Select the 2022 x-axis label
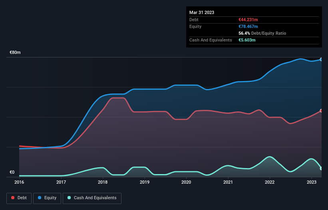Viewport: 328px width, 210px height. click(270, 182)
